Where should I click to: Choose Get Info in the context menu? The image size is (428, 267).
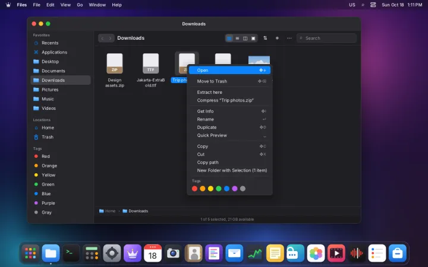coord(229,111)
